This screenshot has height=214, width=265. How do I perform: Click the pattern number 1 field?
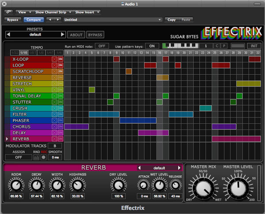pyautogui.click(x=206, y=46)
